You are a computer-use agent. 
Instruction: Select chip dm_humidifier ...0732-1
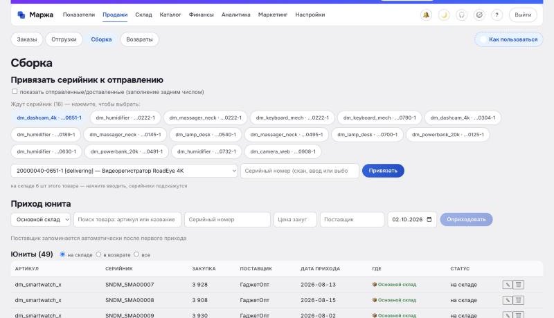pyautogui.click(x=206, y=151)
